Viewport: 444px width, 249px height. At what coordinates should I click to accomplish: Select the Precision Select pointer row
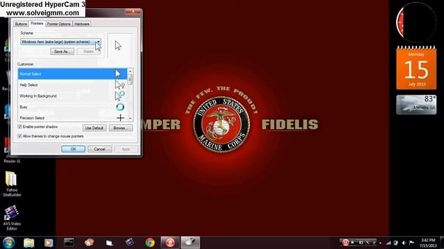click(72, 118)
